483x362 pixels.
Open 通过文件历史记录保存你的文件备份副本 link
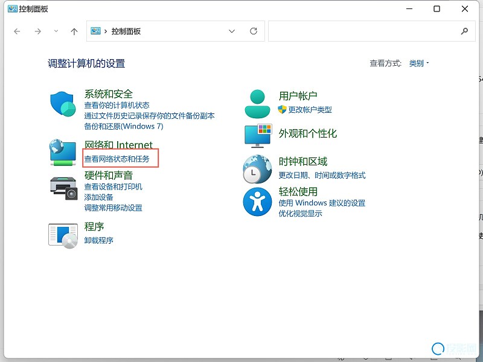(x=149, y=116)
